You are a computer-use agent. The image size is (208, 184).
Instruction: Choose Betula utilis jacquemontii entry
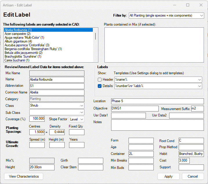[x=23, y=53]
